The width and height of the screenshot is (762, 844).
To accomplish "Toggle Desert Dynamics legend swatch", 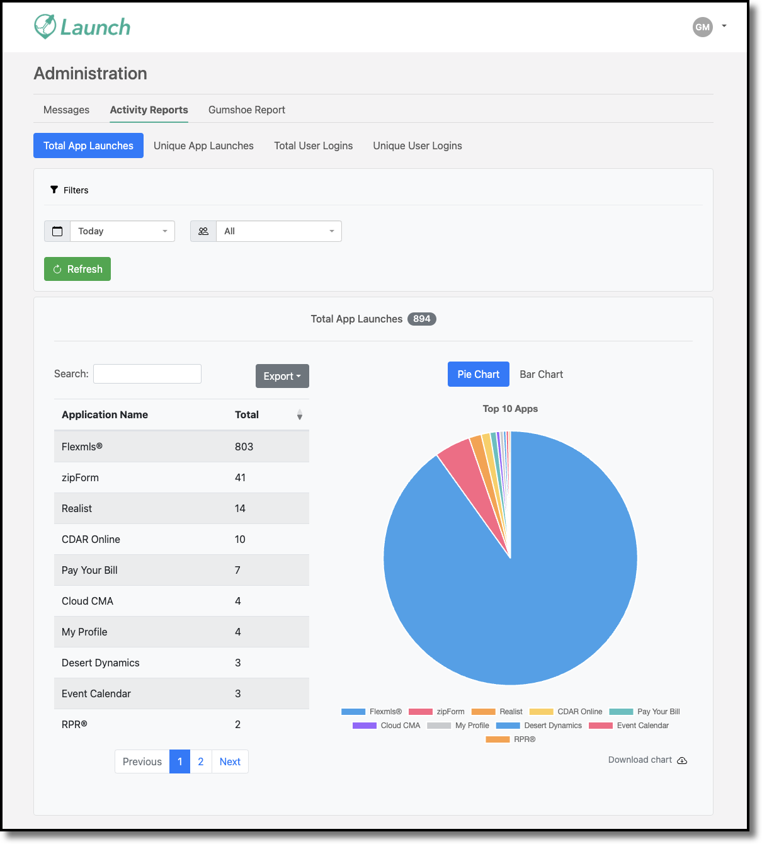I will pos(508,726).
